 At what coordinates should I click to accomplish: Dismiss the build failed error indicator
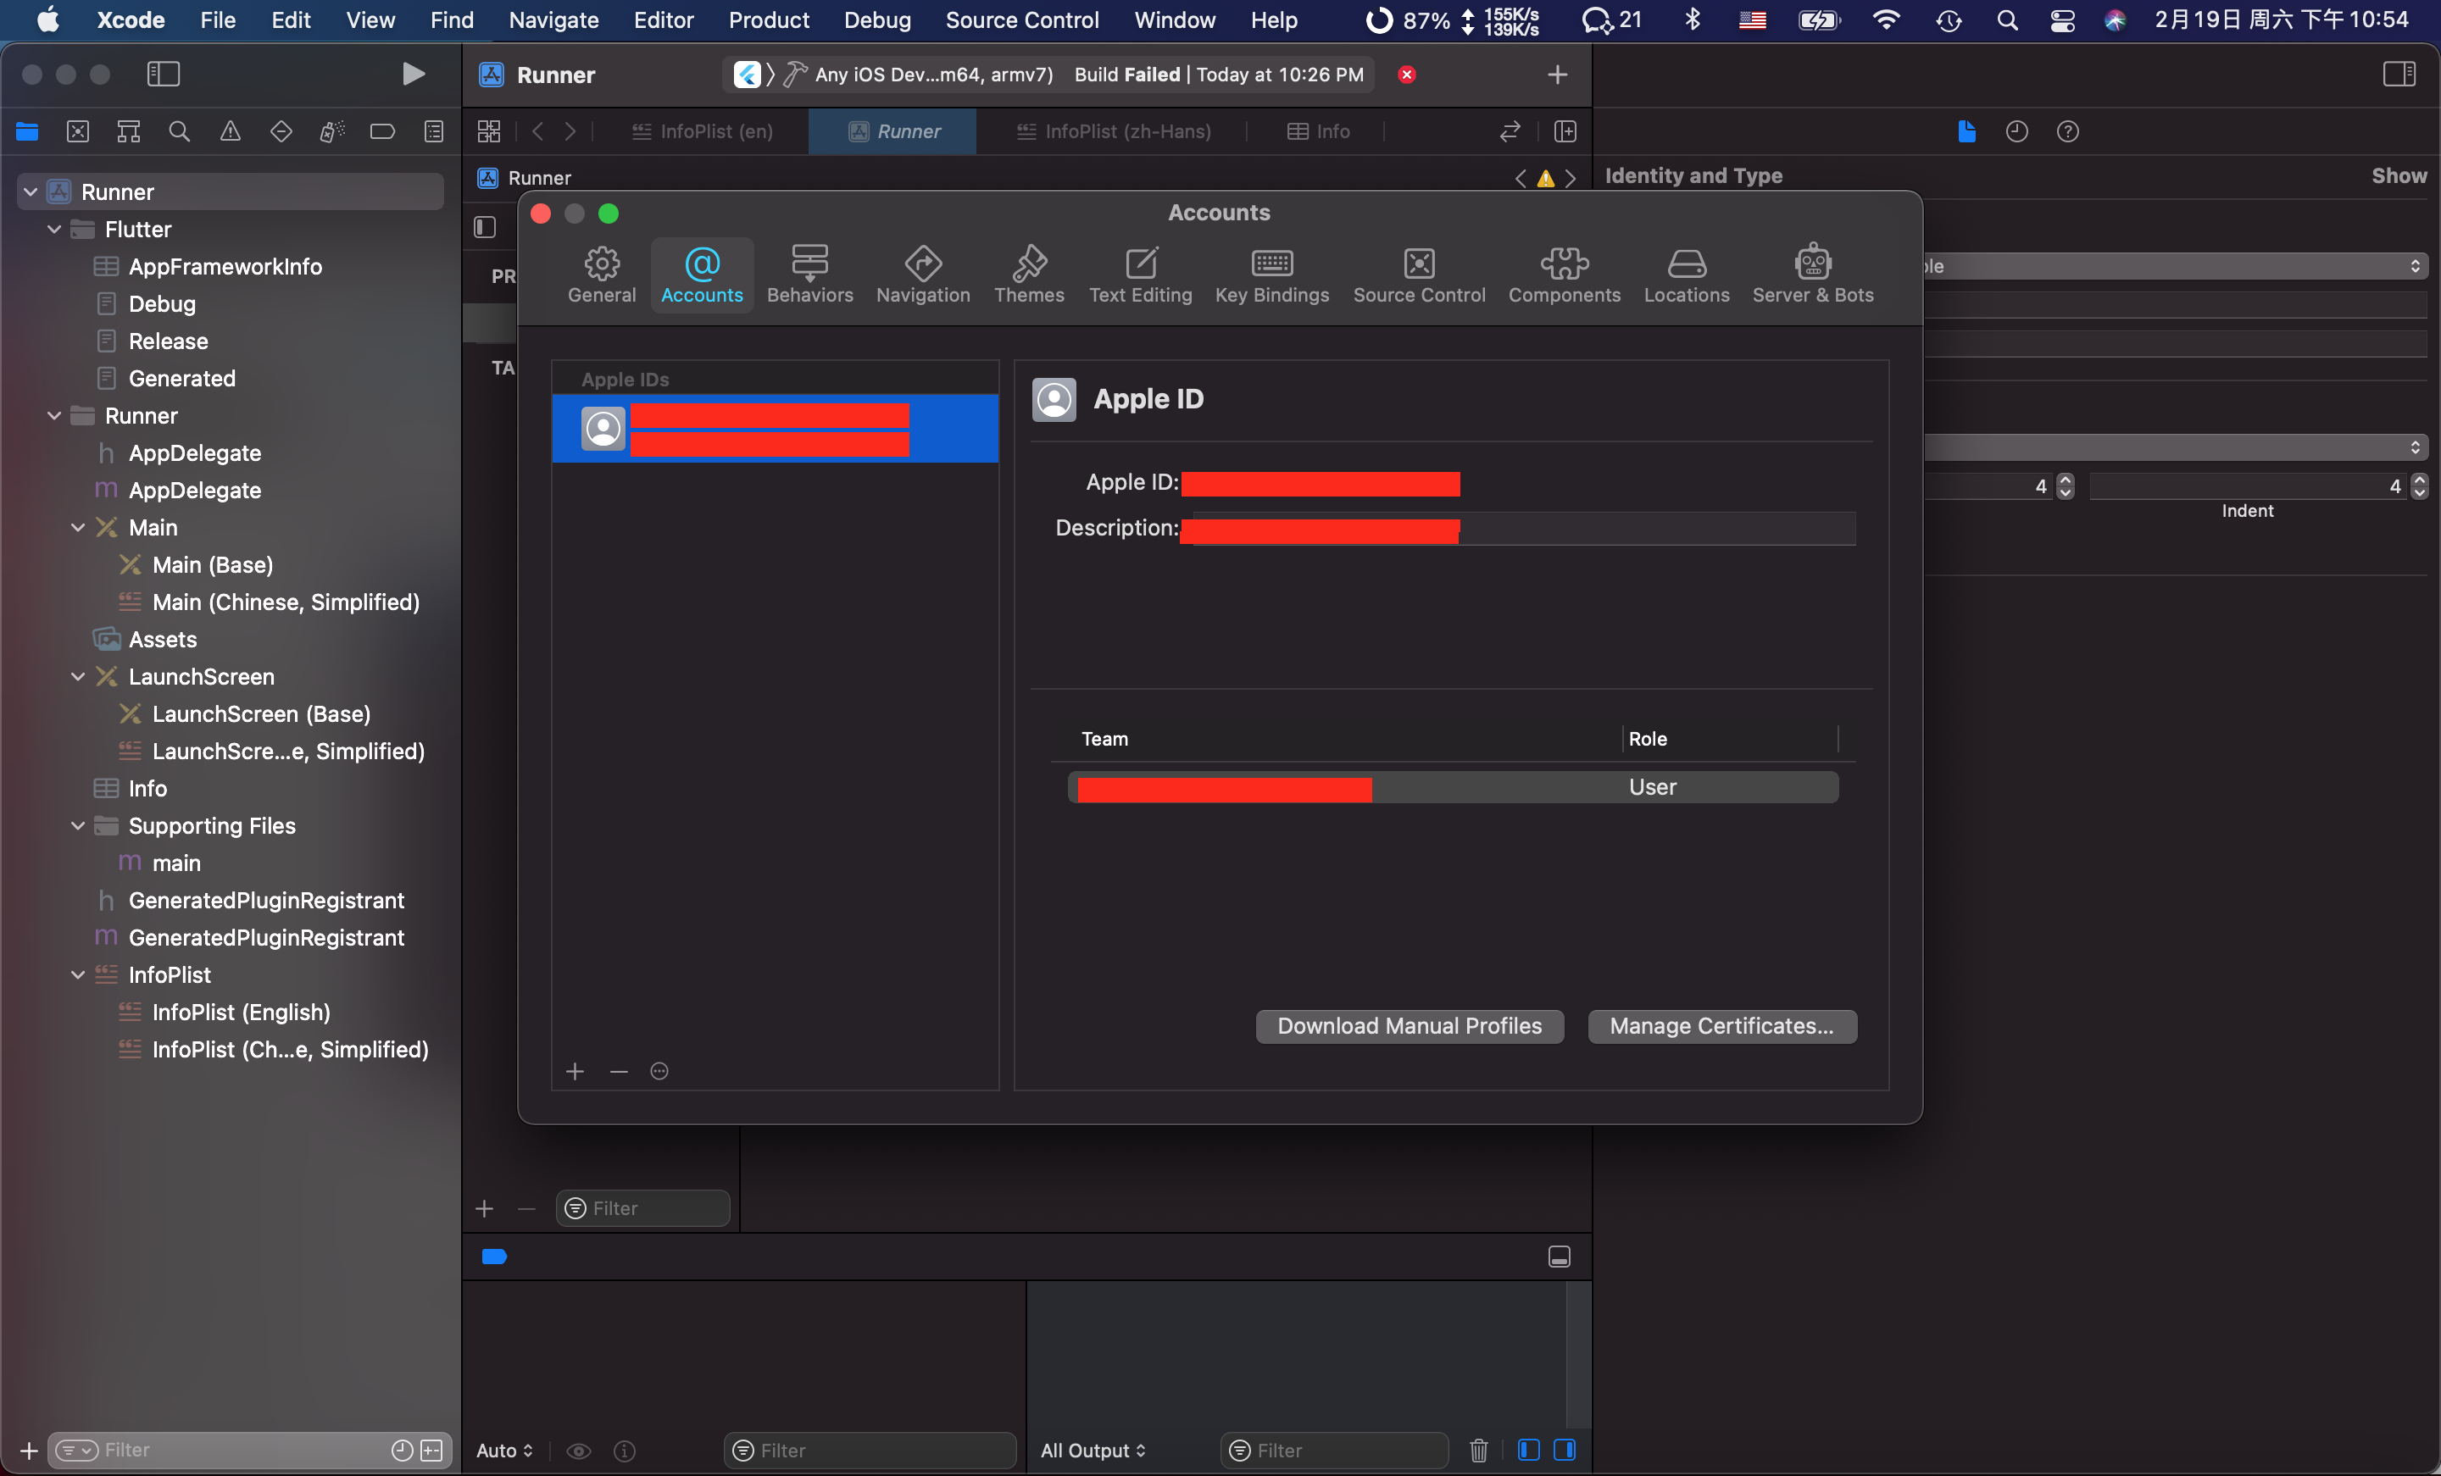point(1406,75)
